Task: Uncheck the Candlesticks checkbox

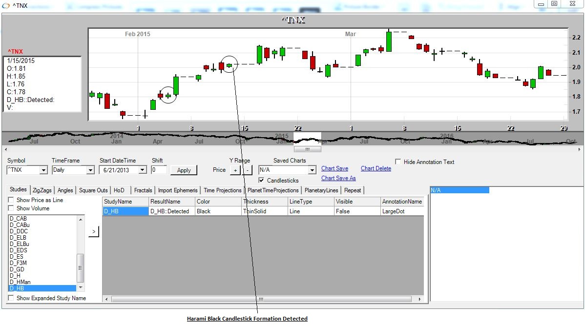Action: point(262,181)
